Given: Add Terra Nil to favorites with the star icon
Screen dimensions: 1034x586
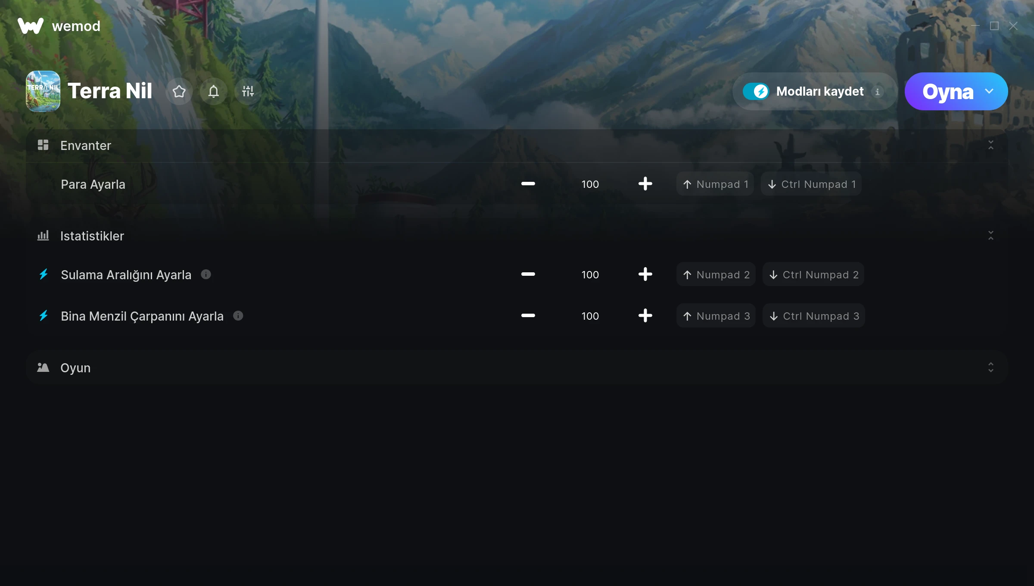Looking at the screenshot, I should pyautogui.click(x=179, y=91).
